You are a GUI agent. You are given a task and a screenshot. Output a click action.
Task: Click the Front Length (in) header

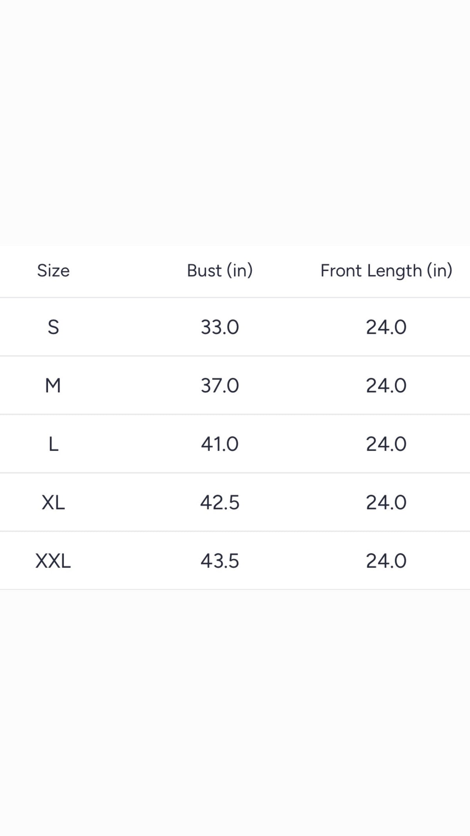point(386,270)
